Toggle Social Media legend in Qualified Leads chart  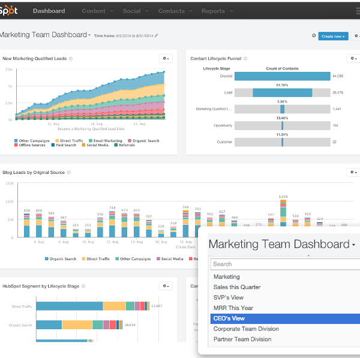tap(95, 145)
